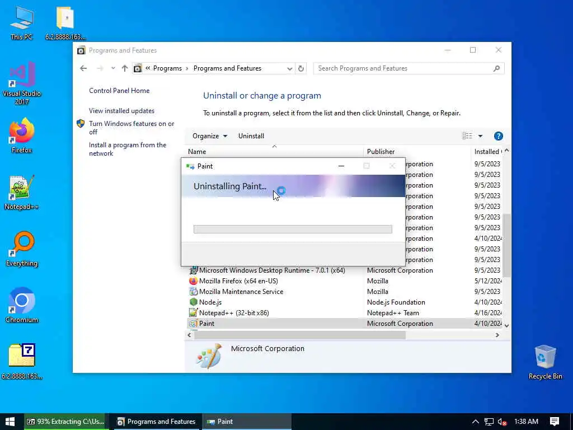The image size is (573, 430).
Task: Go up one level with the up arrow
Action: pos(125,68)
